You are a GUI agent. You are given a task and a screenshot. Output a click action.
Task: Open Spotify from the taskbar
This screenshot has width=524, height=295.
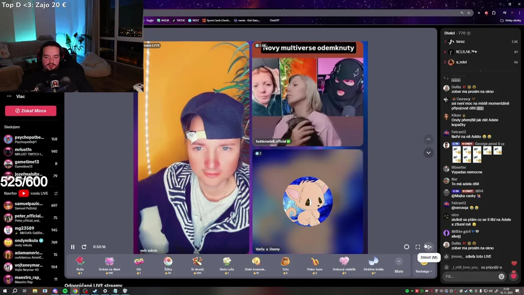pyautogui.click(x=65, y=291)
